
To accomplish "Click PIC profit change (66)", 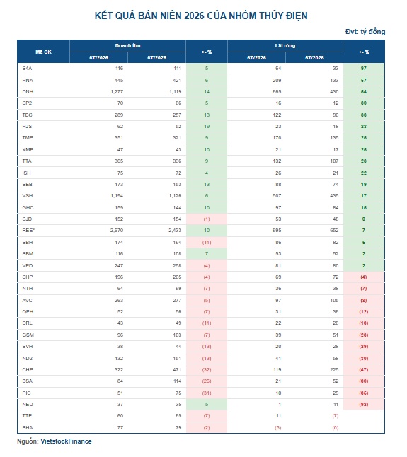I will [x=364, y=393].
